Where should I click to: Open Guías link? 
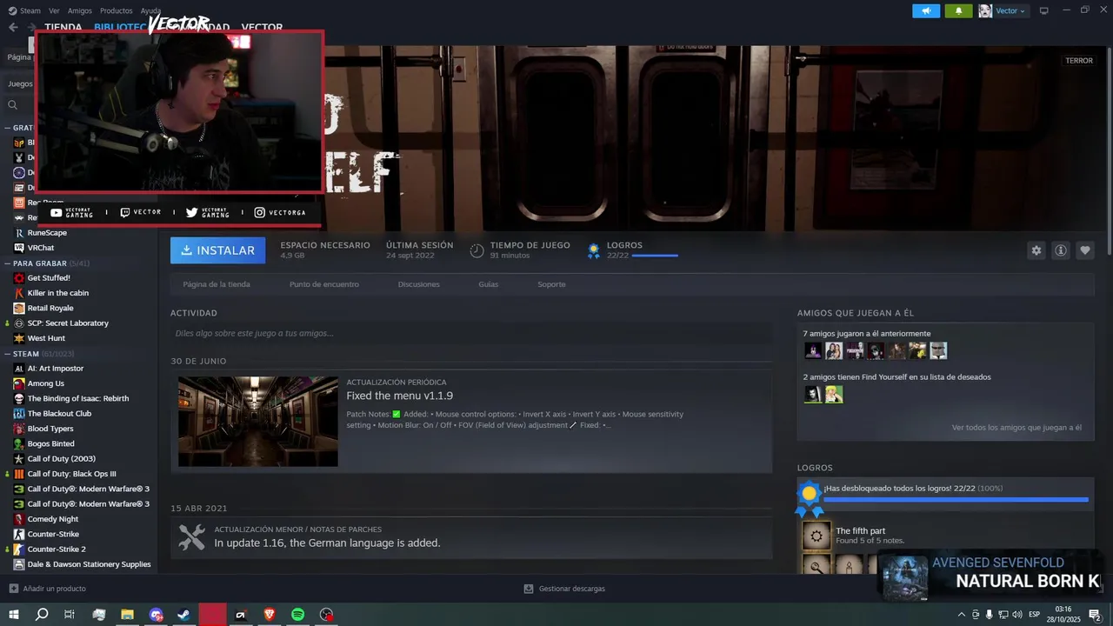coord(489,284)
